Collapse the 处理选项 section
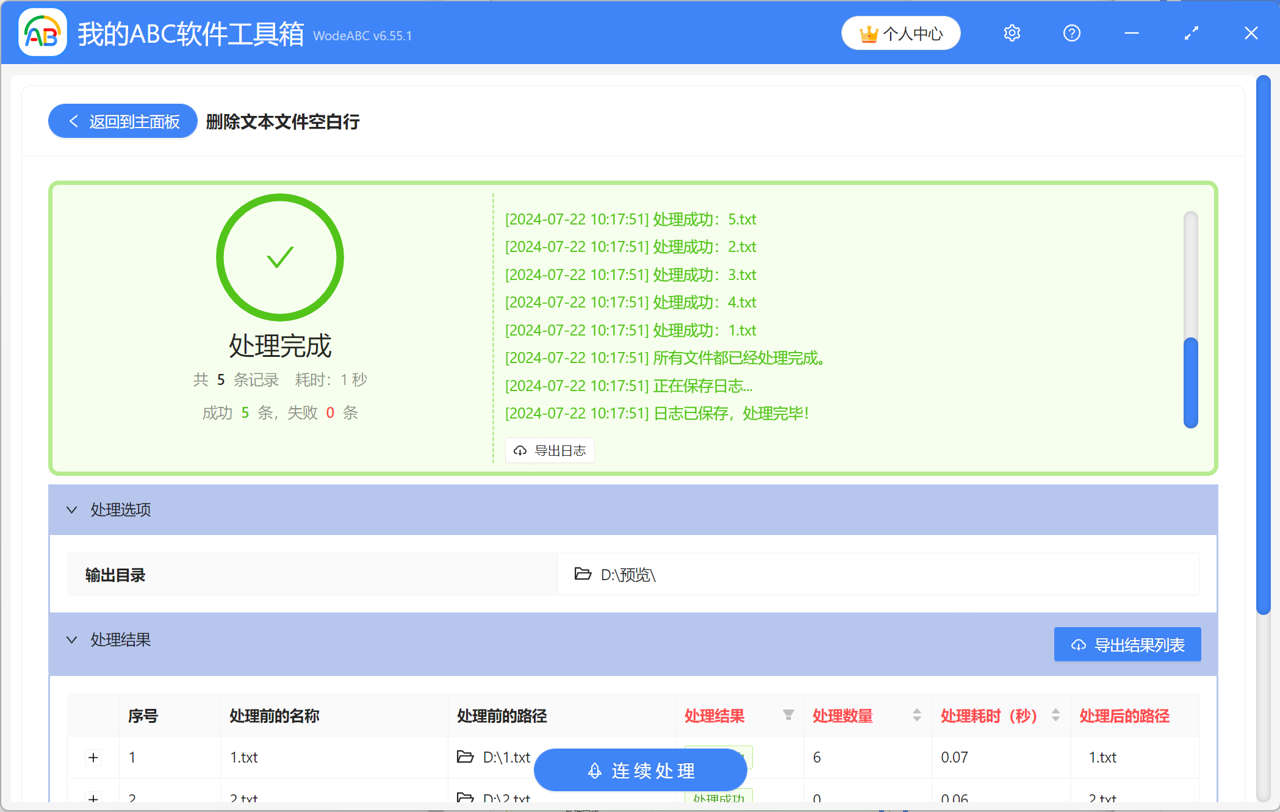 [x=71, y=510]
